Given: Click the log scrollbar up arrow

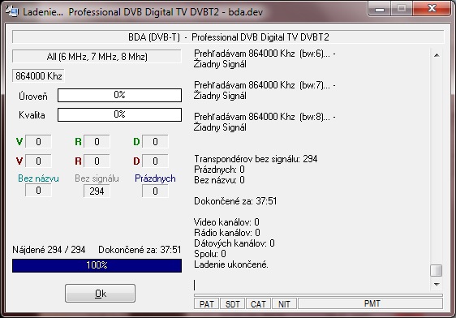Looking at the screenshot, I should (437, 55).
